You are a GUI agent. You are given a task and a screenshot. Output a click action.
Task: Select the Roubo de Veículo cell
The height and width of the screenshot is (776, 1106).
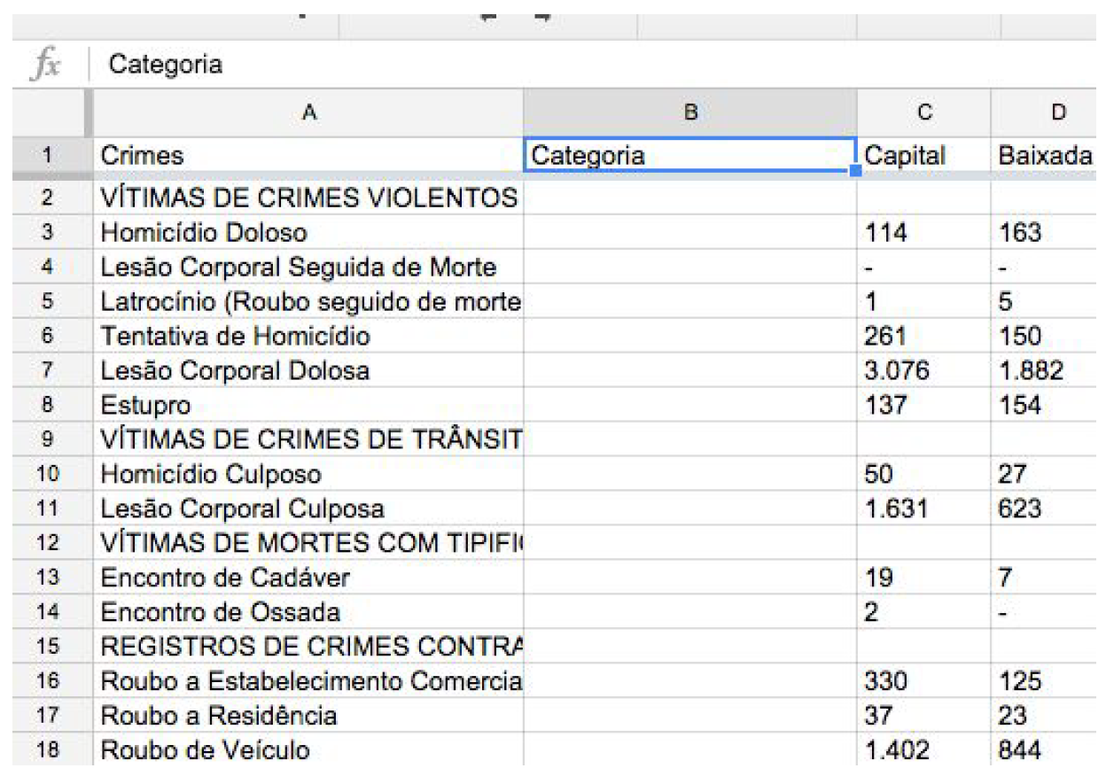click(x=308, y=751)
